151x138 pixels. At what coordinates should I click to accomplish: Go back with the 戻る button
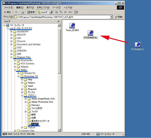pyautogui.click(x=7, y=12)
